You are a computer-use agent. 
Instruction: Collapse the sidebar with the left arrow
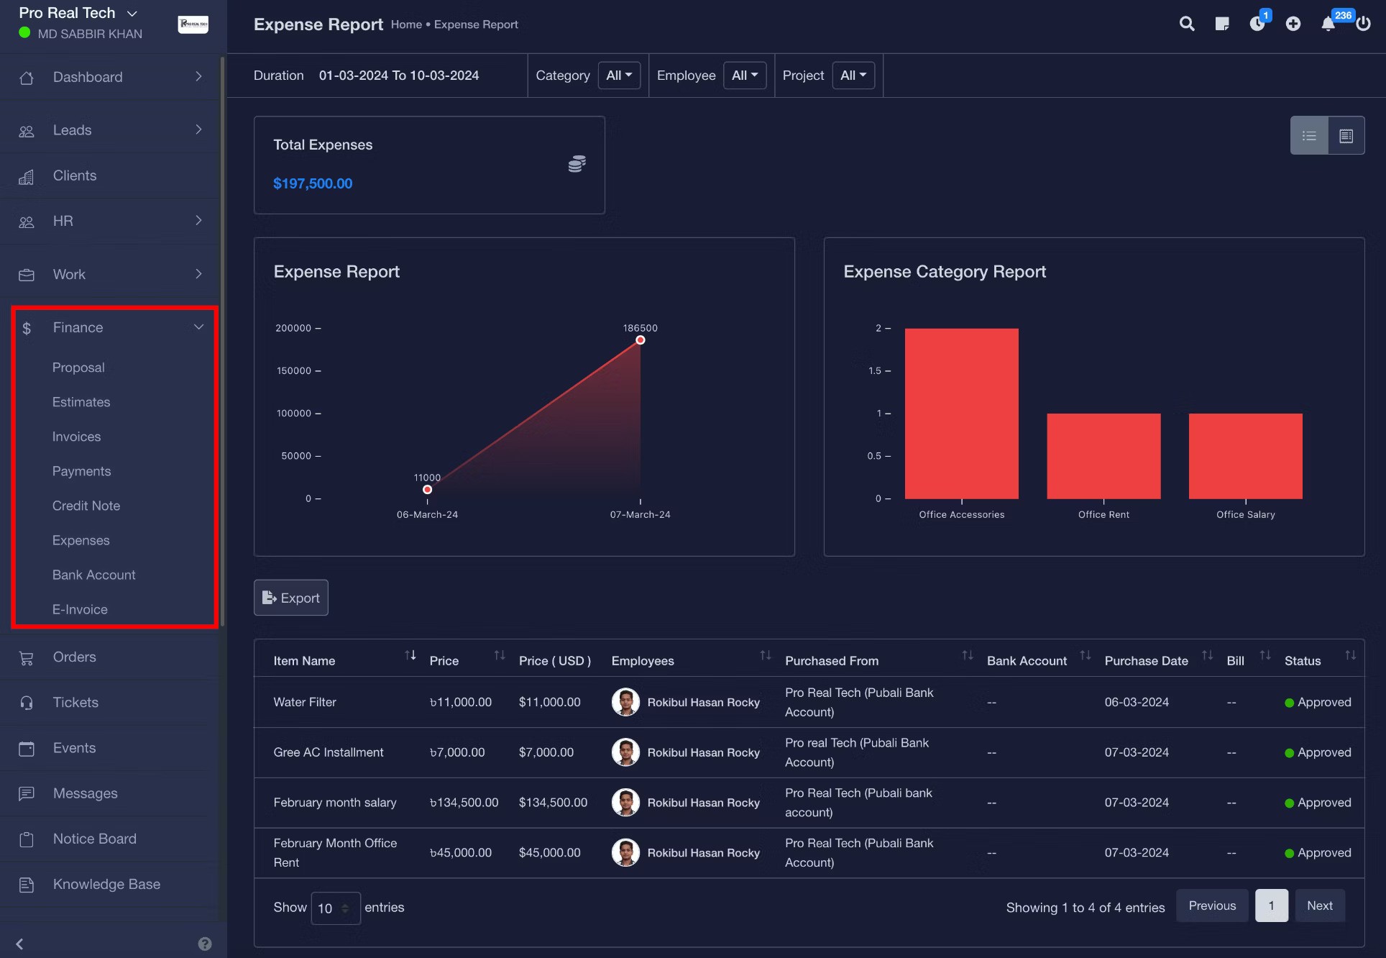pos(20,944)
